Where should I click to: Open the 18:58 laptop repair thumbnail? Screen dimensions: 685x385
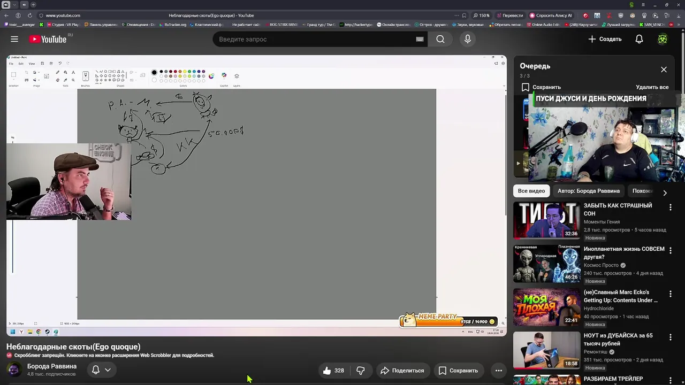(546, 350)
